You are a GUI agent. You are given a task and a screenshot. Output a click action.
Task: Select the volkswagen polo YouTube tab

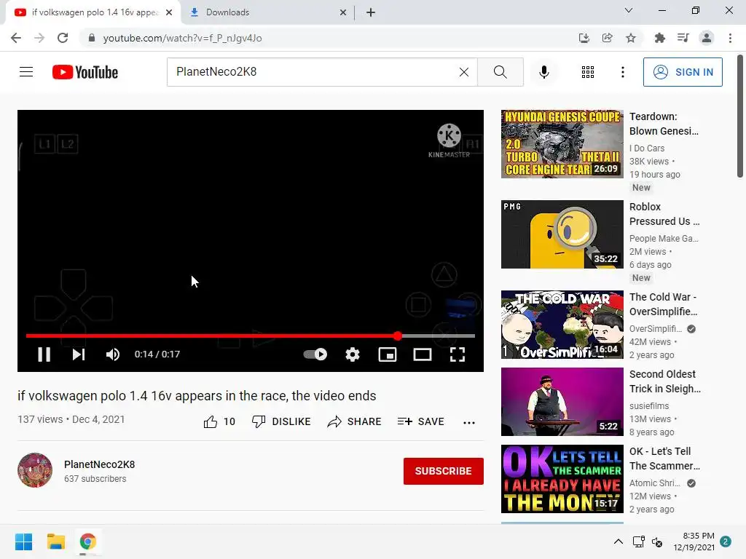pos(93,12)
